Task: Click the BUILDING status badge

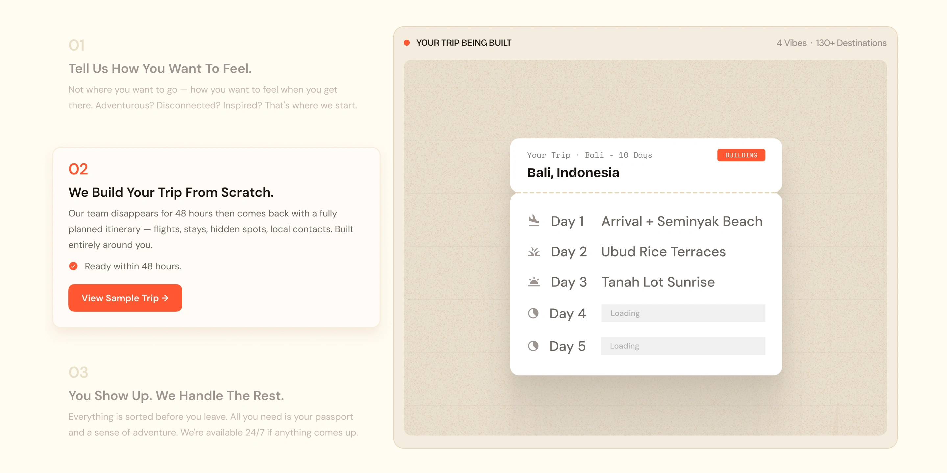Action: [741, 155]
